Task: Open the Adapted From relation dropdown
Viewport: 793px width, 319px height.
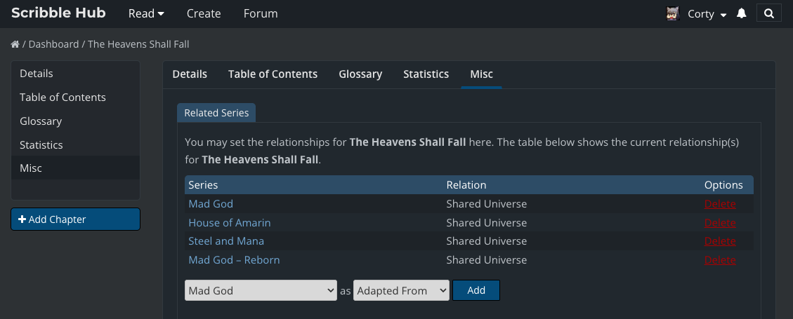Action: [x=401, y=290]
